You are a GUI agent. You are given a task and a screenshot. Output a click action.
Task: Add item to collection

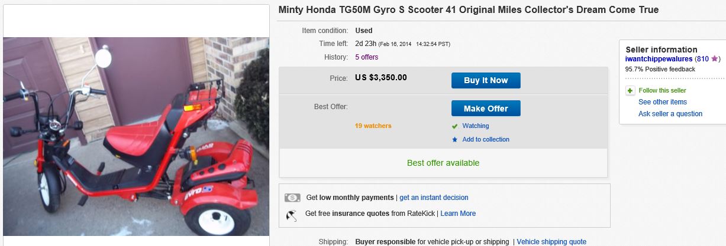coord(485,140)
